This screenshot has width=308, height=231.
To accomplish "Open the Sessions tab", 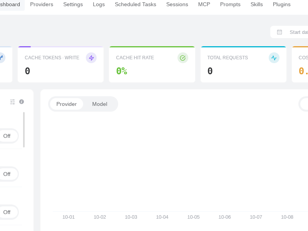I will pos(177,4).
